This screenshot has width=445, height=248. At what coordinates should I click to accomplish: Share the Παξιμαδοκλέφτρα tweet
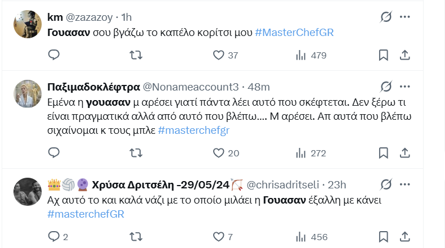tap(404, 153)
